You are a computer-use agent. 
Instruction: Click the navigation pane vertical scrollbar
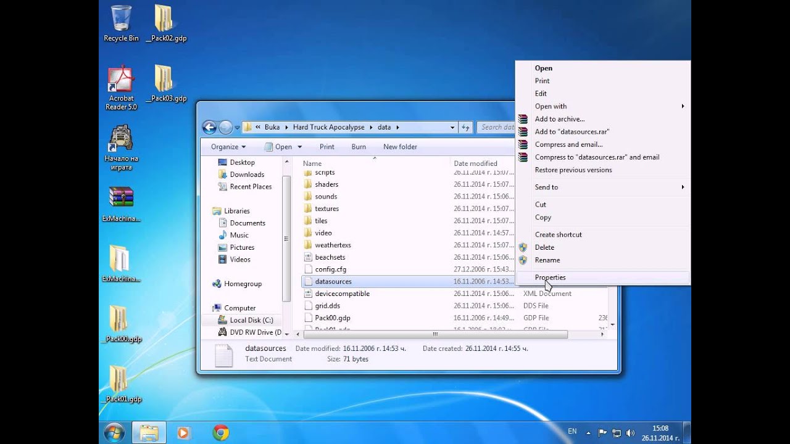[x=286, y=239]
